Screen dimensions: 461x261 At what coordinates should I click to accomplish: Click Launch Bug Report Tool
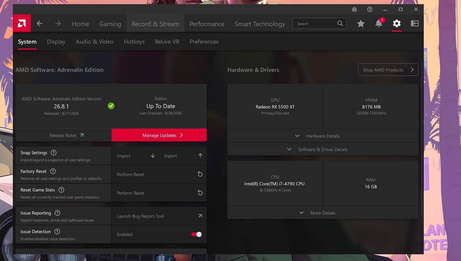point(159,216)
